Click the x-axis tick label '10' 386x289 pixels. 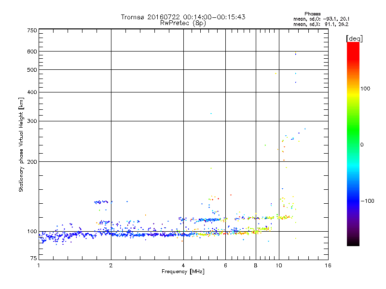click(279, 265)
